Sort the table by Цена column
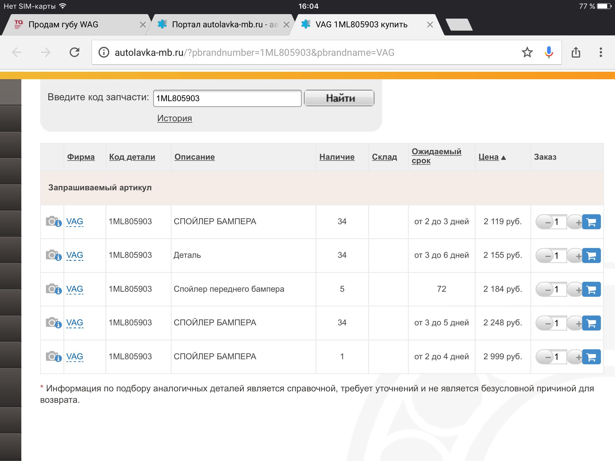The width and height of the screenshot is (615, 461). pos(489,157)
